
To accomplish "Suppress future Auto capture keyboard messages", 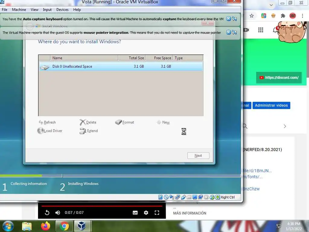I will [234, 19].
